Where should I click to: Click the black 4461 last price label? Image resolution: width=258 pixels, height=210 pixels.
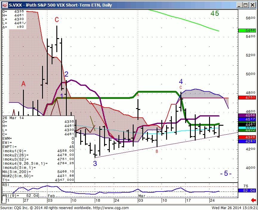pyautogui.click(x=247, y=125)
